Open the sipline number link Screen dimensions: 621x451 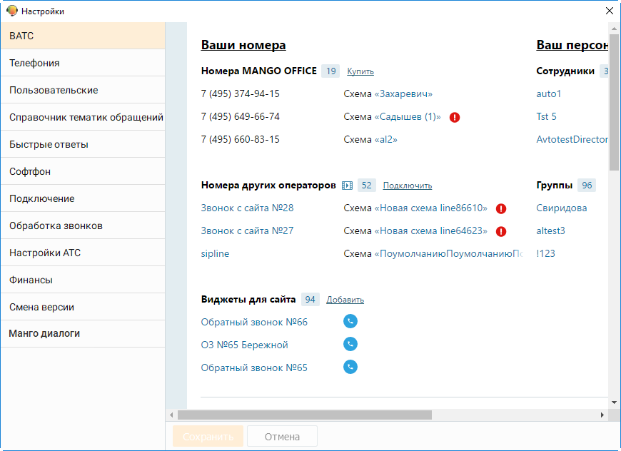point(215,253)
